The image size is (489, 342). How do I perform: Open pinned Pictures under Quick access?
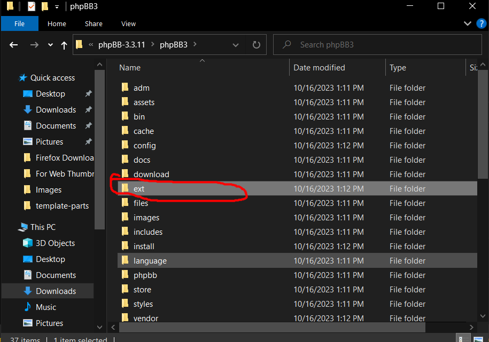pos(49,142)
